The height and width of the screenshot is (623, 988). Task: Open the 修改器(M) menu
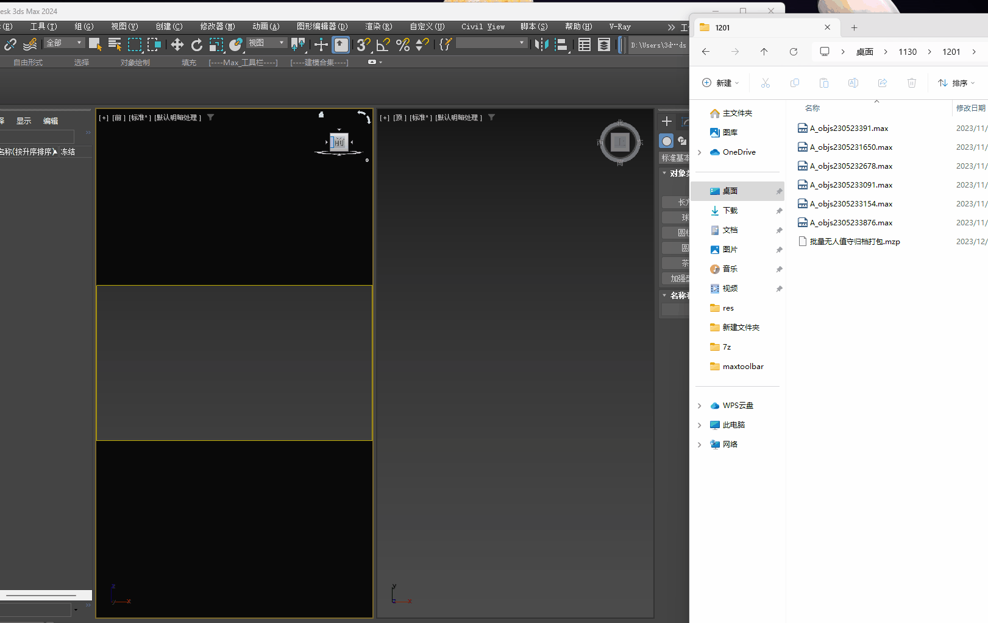(217, 27)
